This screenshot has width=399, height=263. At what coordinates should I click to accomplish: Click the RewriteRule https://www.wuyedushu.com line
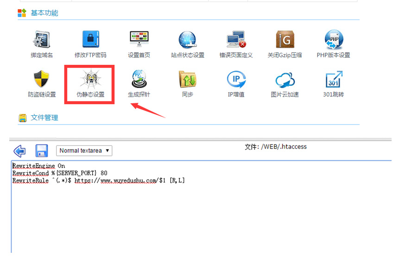point(99,181)
